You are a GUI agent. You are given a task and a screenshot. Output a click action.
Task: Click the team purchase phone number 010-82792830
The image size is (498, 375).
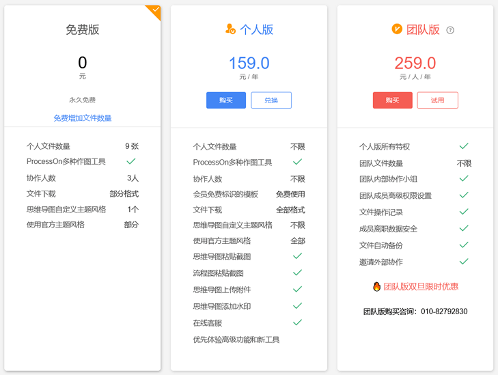coord(444,311)
